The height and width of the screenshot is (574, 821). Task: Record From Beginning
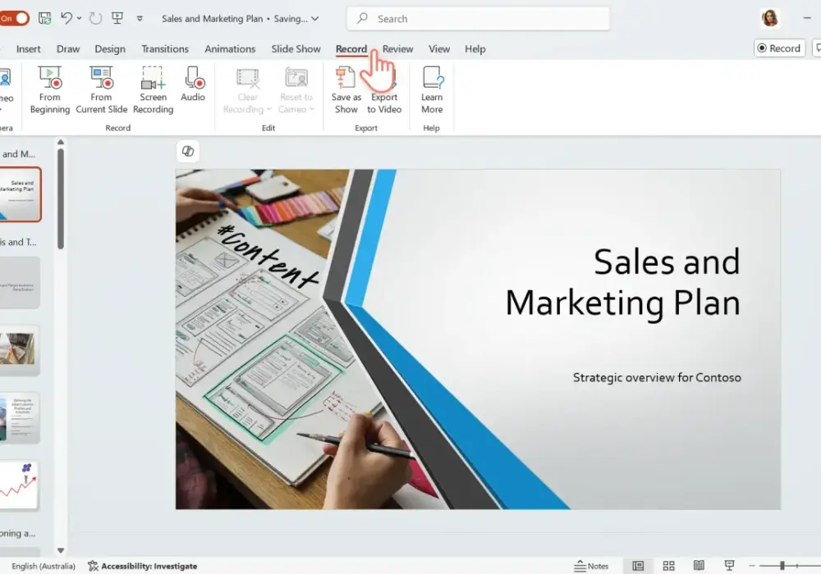click(x=50, y=90)
